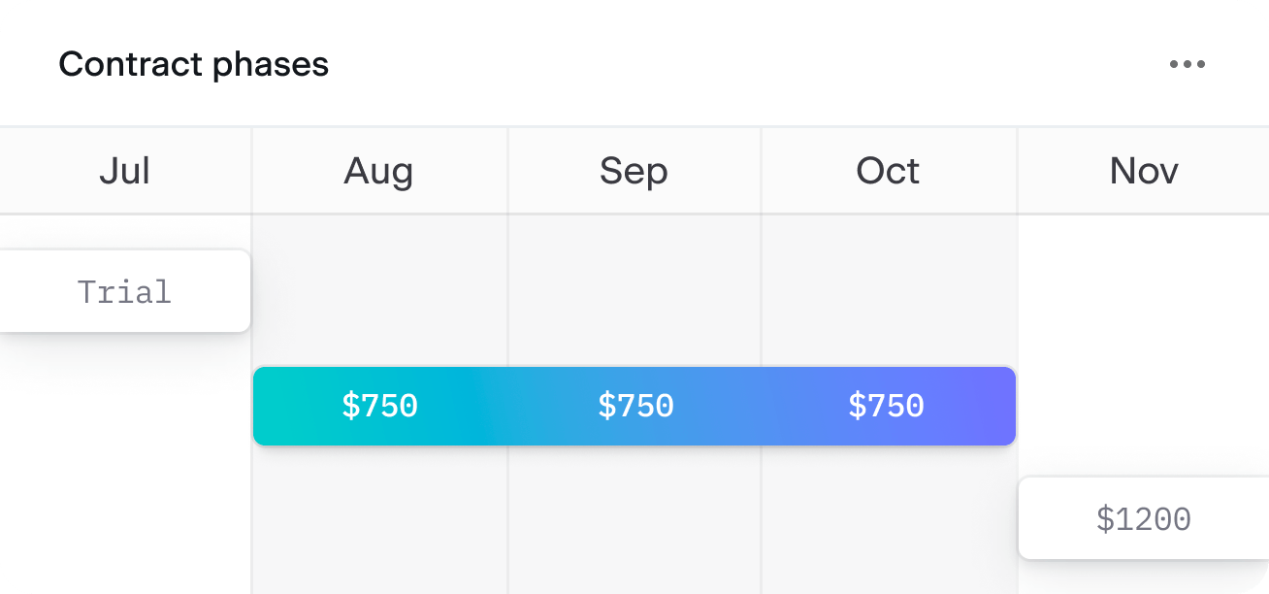Select the $750 amount under Sep
The width and height of the screenshot is (1269, 594).
click(x=635, y=406)
